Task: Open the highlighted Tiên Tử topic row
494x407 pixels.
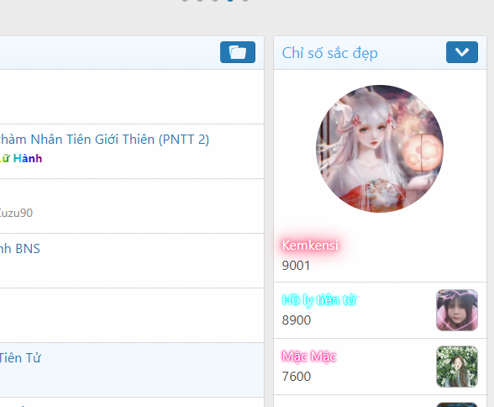Action: [x=132, y=370]
